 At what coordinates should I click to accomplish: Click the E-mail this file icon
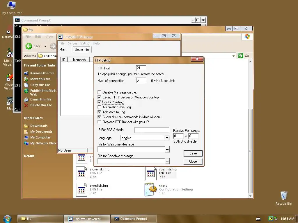coord(26,99)
